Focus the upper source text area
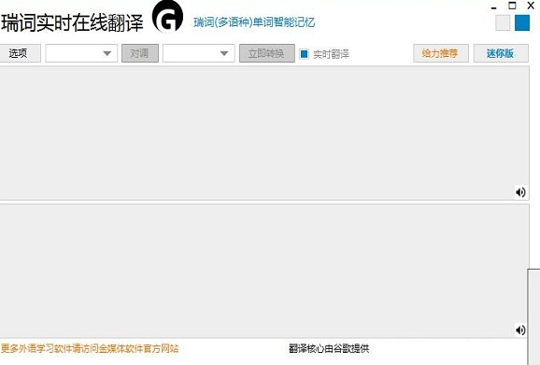Screen dimensions: 540x365 tap(264, 133)
